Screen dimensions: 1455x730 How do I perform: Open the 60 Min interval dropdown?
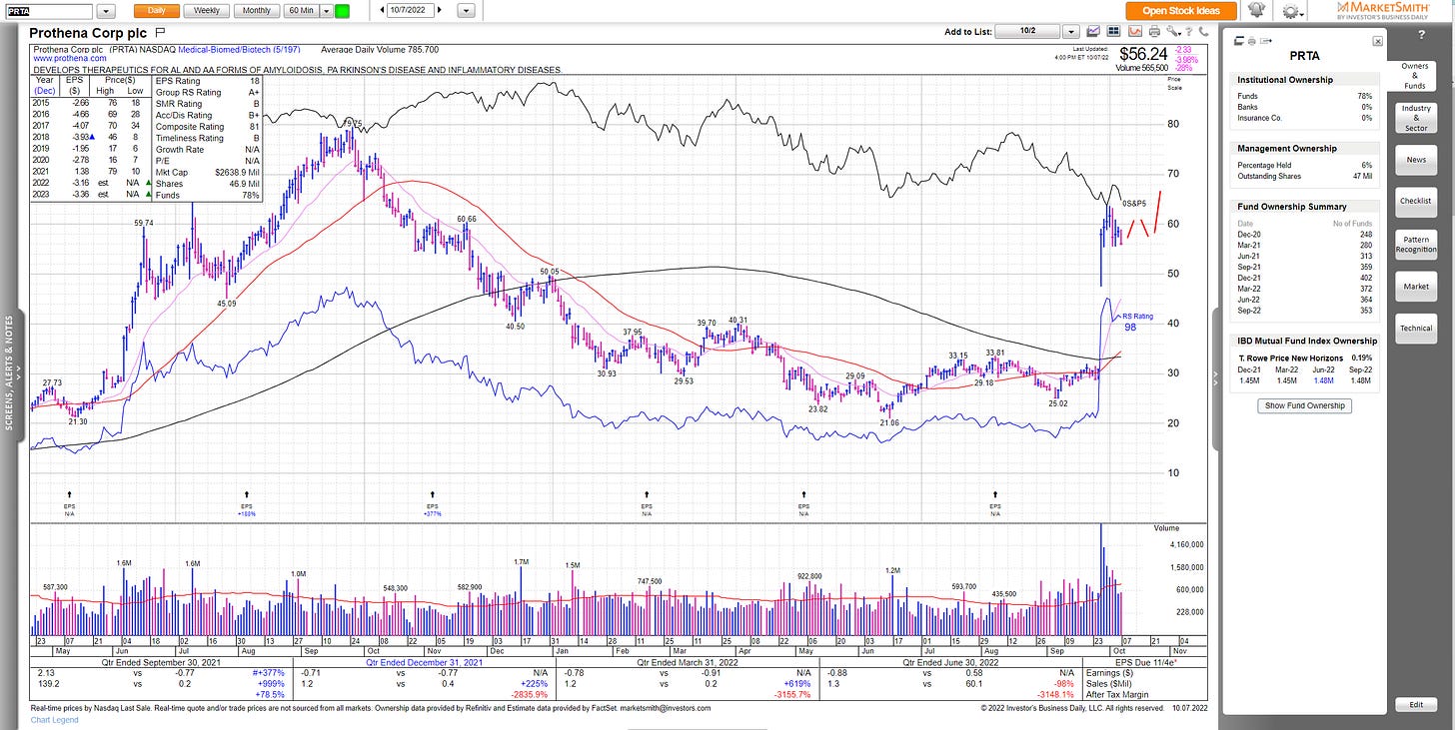(x=326, y=11)
